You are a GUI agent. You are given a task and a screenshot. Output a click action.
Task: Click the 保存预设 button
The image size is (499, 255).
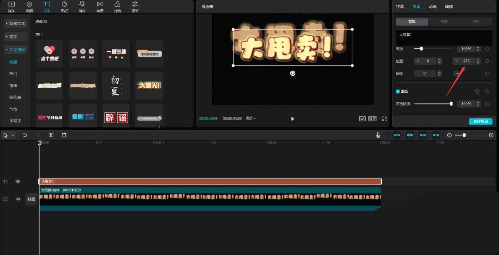coord(481,121)
